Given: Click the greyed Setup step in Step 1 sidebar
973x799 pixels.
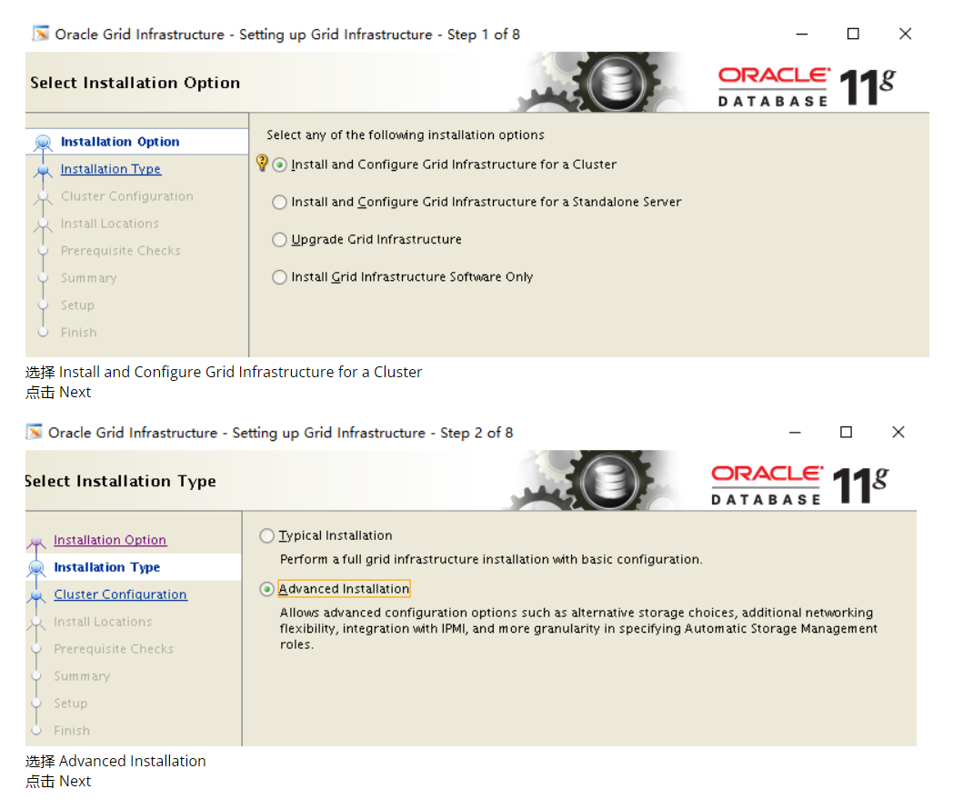Looking at the screenshot, I should pyautogui.click(x=77, y=305).
